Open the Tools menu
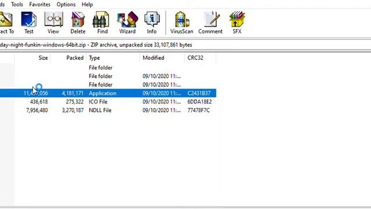Image resolution: width=371 pixels, height=209 pixels. [x=17, y=4]
